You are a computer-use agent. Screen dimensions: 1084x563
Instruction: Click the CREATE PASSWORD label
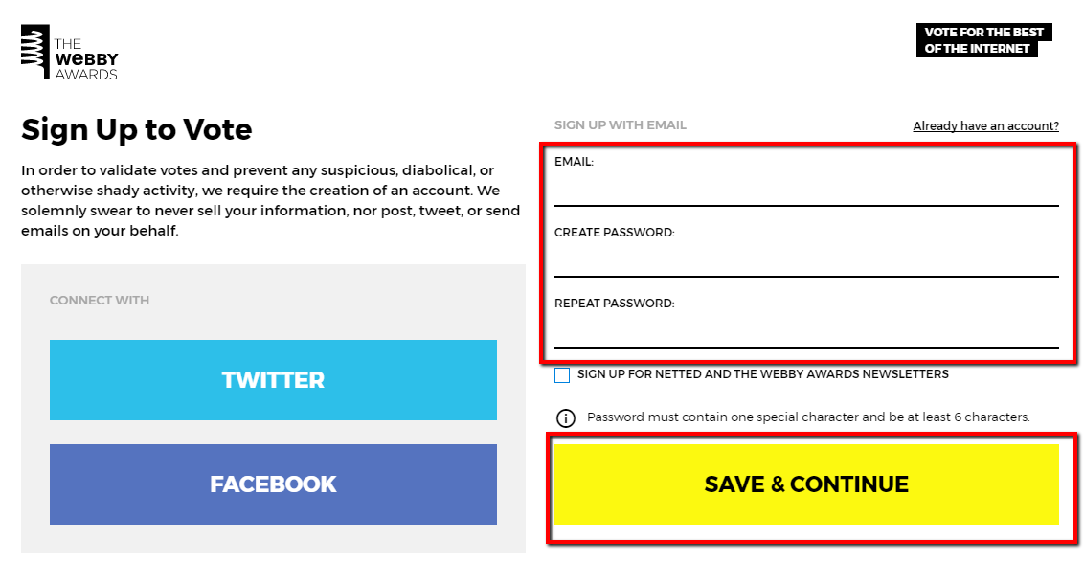(615, 233)
